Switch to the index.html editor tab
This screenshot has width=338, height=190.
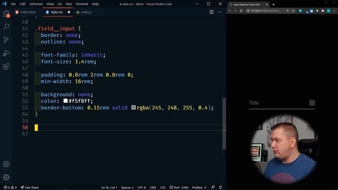coord(27,12)
